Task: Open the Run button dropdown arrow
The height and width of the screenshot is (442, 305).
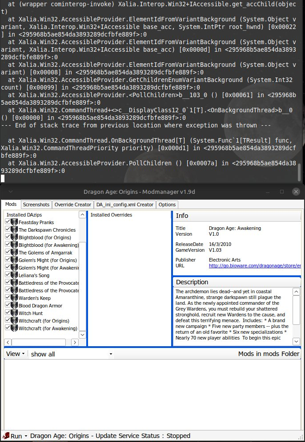Action: (26, 436)
